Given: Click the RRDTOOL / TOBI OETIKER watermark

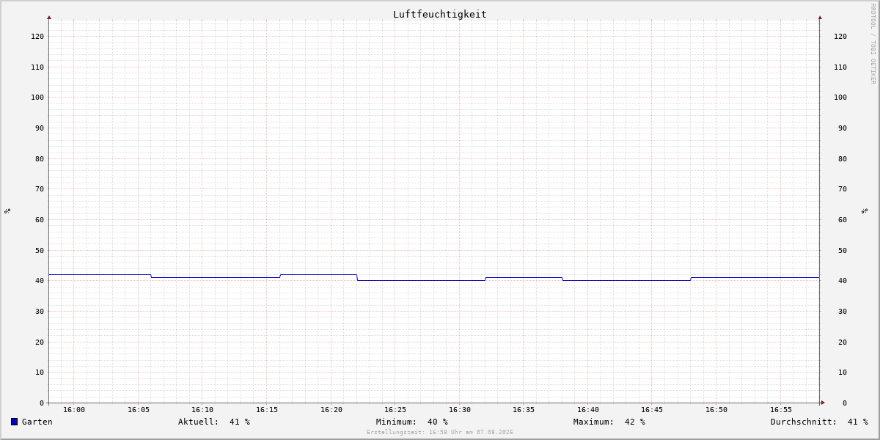Looking at the screenshot, I should pyautogui.click(x=873, y=44).
